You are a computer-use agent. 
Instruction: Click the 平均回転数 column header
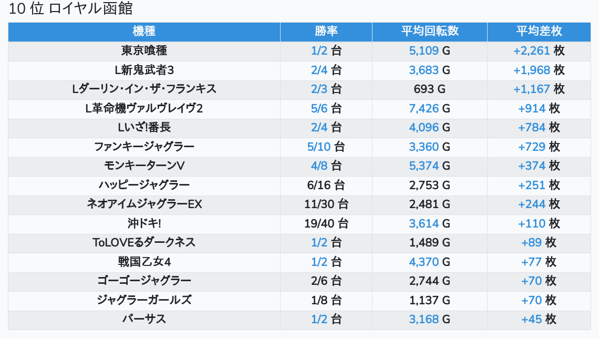(429, 32)
